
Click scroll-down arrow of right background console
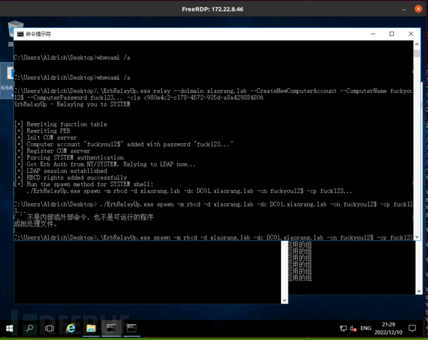[x=419, y=291]
